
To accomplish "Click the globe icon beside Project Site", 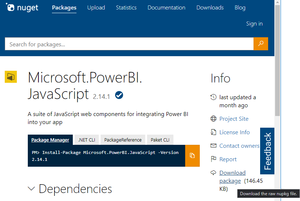I will 213,119.
